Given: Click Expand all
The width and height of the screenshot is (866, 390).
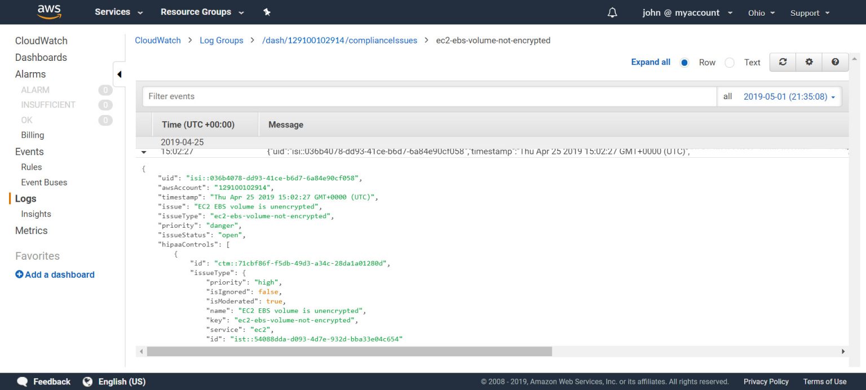Looking at the screenshot, I should 651,62.
